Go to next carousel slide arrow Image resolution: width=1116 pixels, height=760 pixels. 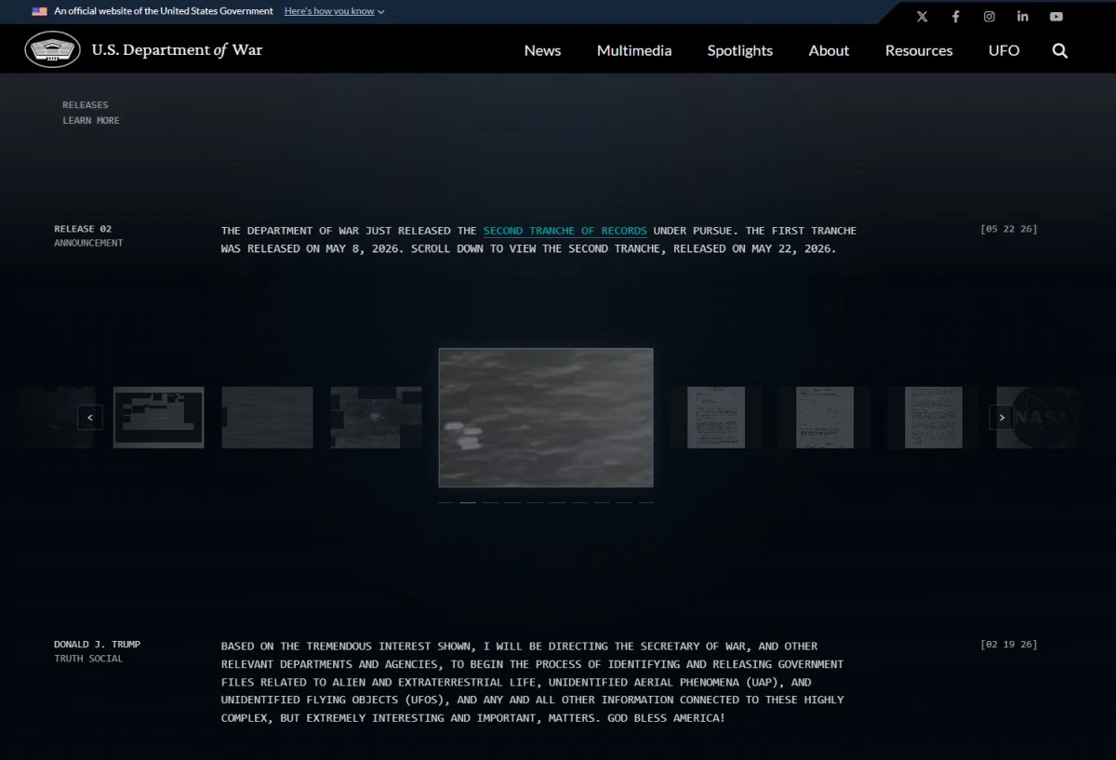coord(1002,417)
